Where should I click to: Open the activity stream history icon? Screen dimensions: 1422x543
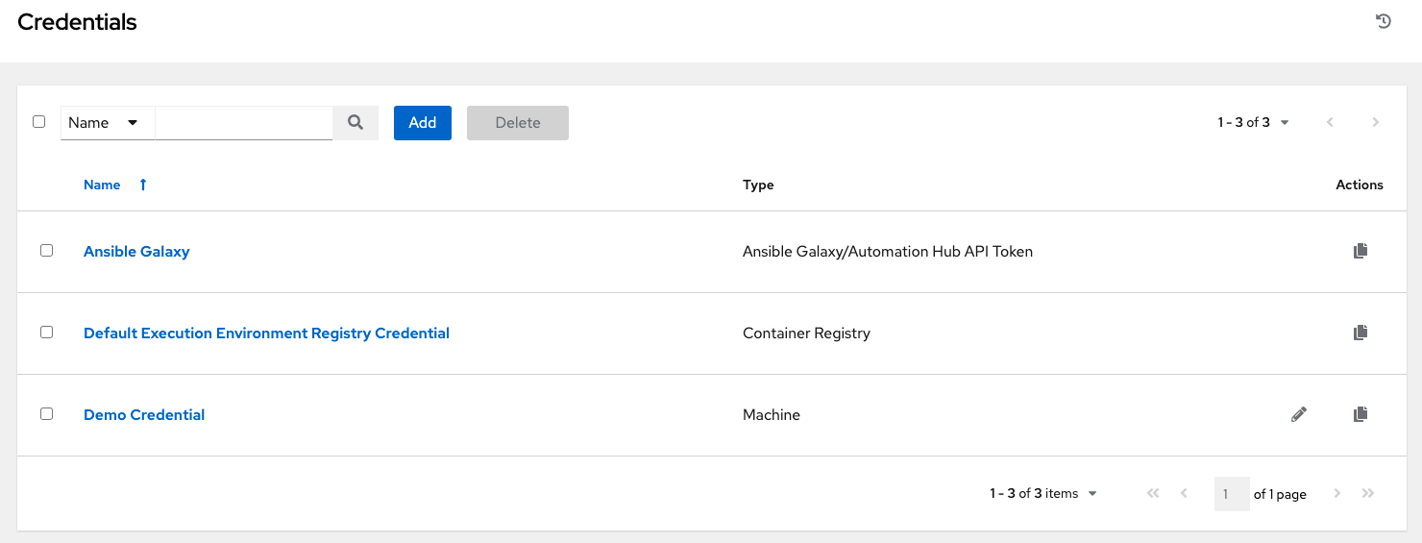[x=1384, y=21]
